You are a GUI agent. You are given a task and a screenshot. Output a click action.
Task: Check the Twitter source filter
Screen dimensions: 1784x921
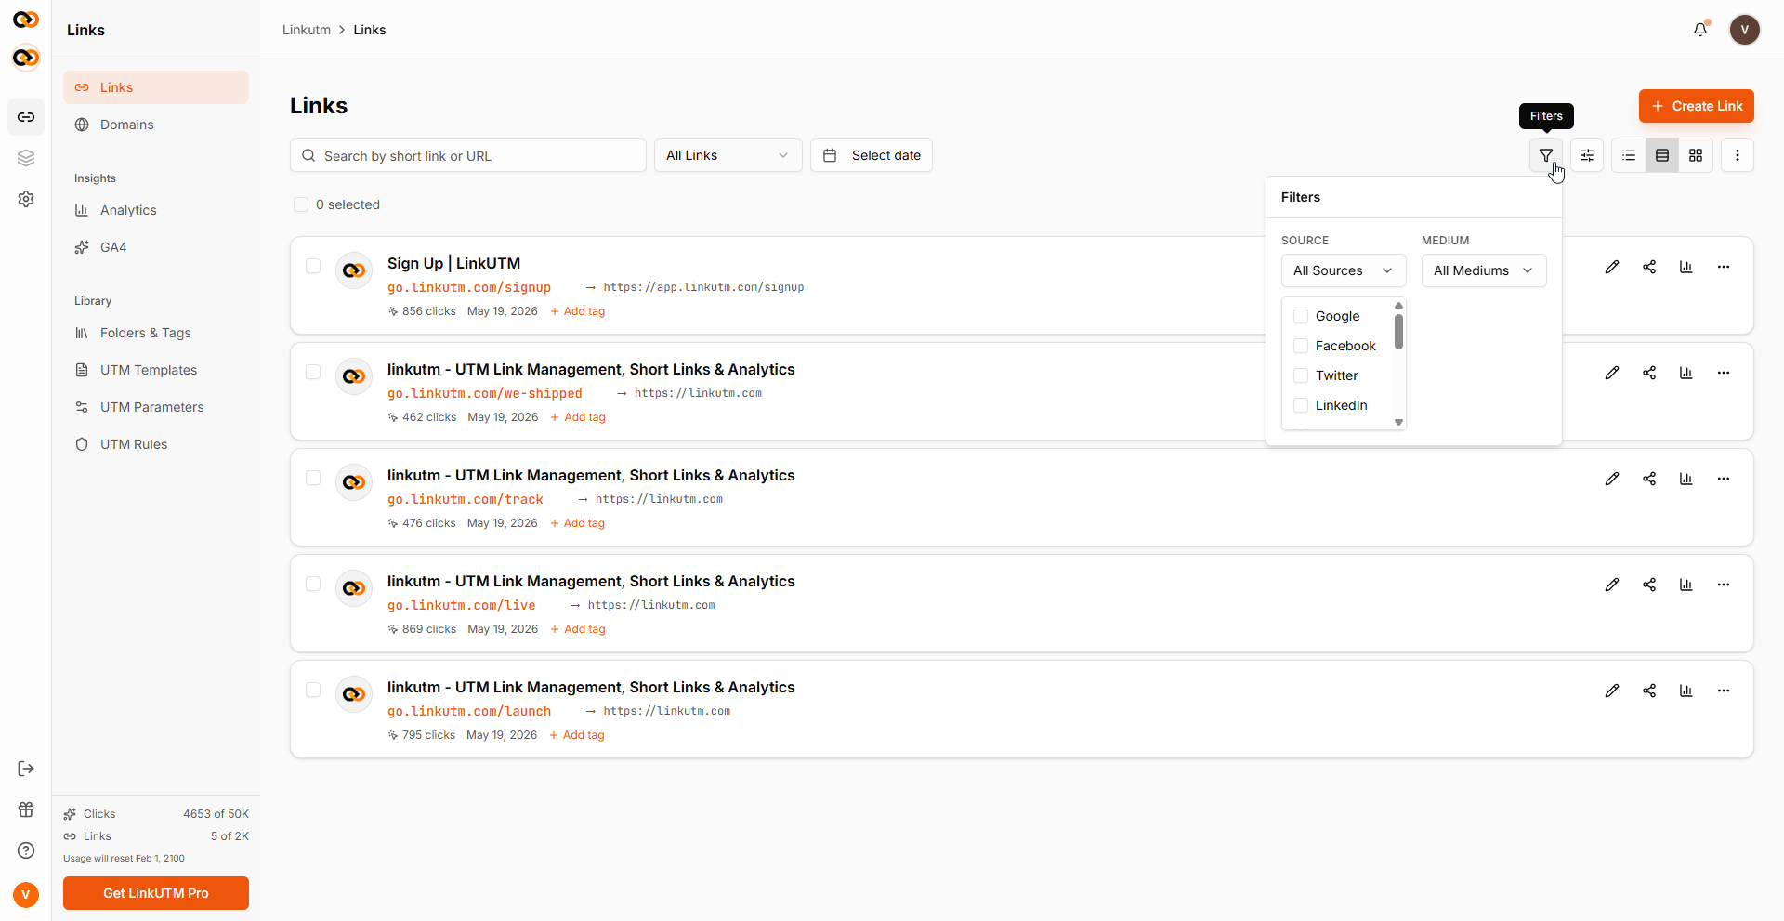point(1301,375)
